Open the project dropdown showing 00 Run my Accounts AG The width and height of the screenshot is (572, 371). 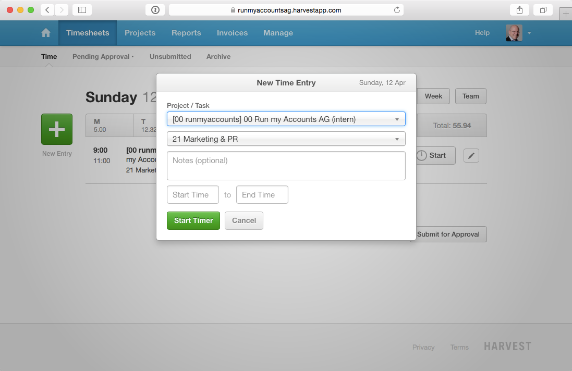tap(286, 119)
